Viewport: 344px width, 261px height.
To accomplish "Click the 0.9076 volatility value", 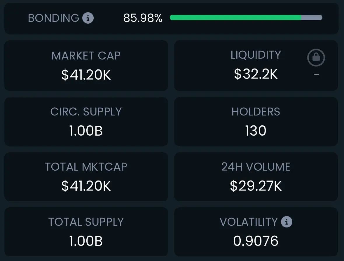I will pos(256,241).
